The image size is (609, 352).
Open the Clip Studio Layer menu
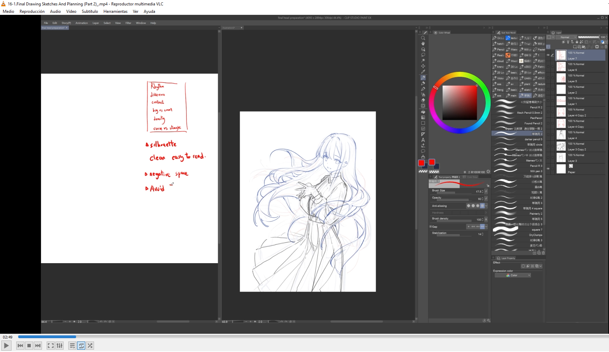click(x=96, y=23)
